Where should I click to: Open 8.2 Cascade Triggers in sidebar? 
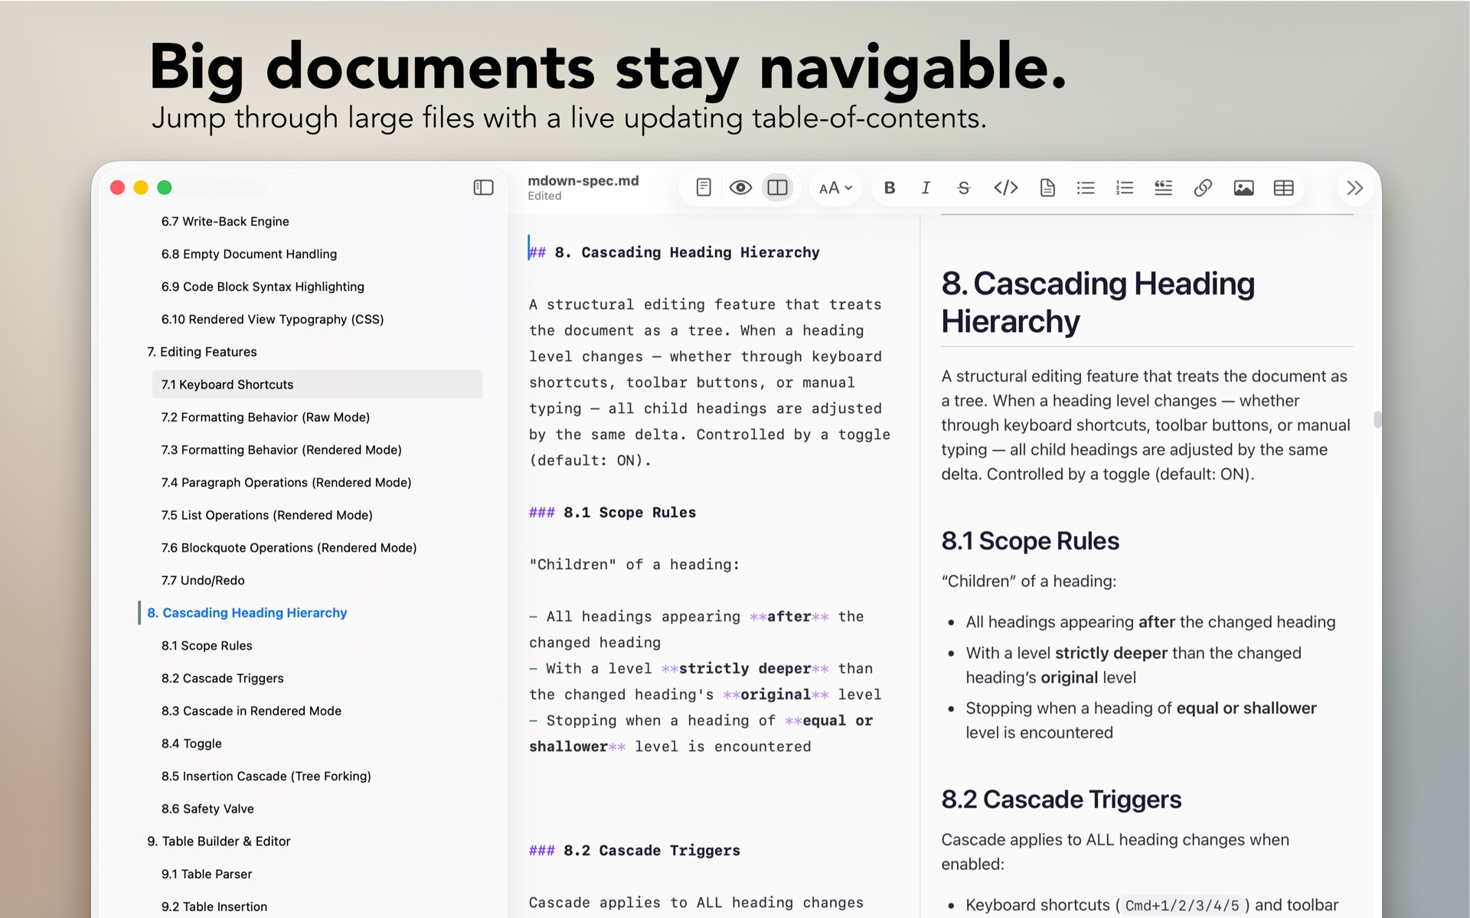click(x=222, y=679)
